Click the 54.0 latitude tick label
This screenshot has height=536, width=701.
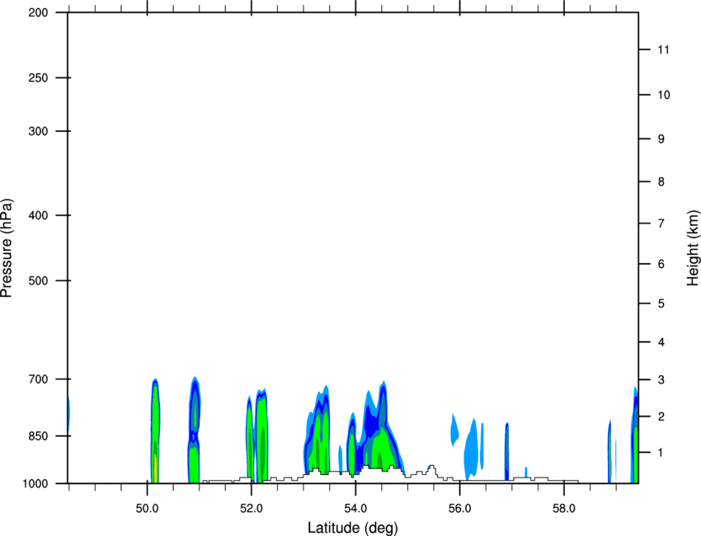pyautogui.click(x=355, y=508)
